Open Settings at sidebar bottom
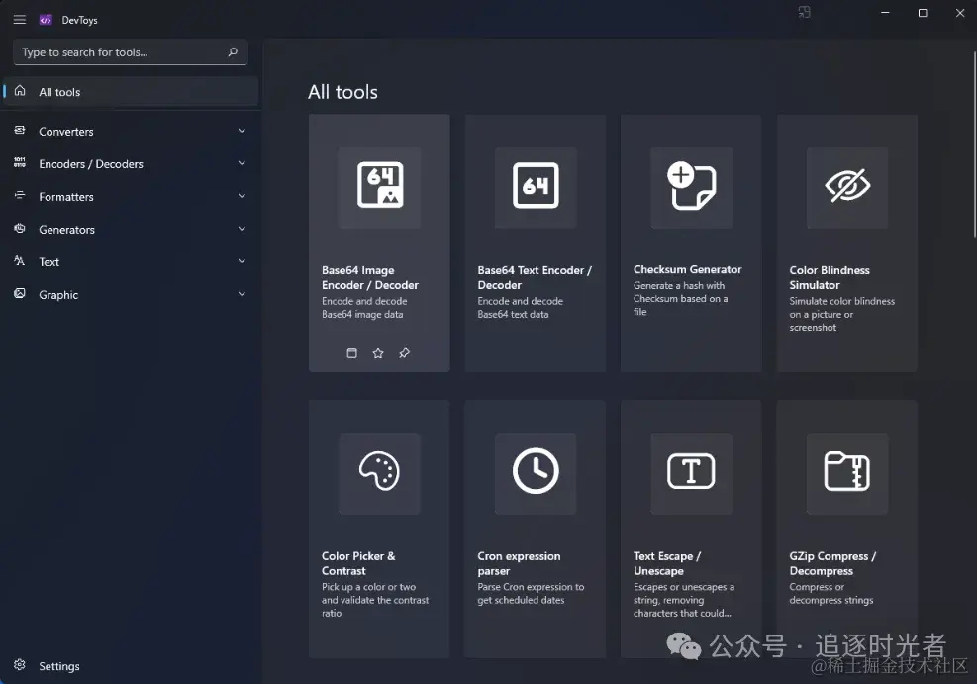Viewport: 977px width, 684px height. coord(131,666)
